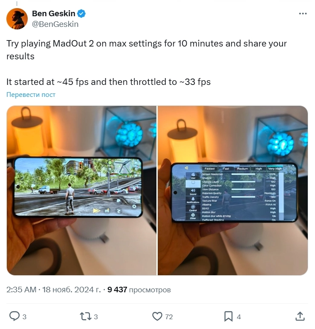Open the right graphics settings photo

(x=233, y=190)
